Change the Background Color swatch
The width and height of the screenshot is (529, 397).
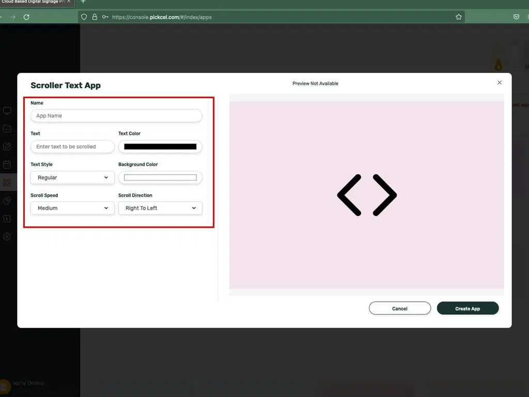[x=160, y=177]
